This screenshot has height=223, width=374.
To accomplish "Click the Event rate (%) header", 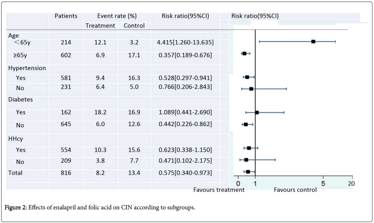I will 117,16.
